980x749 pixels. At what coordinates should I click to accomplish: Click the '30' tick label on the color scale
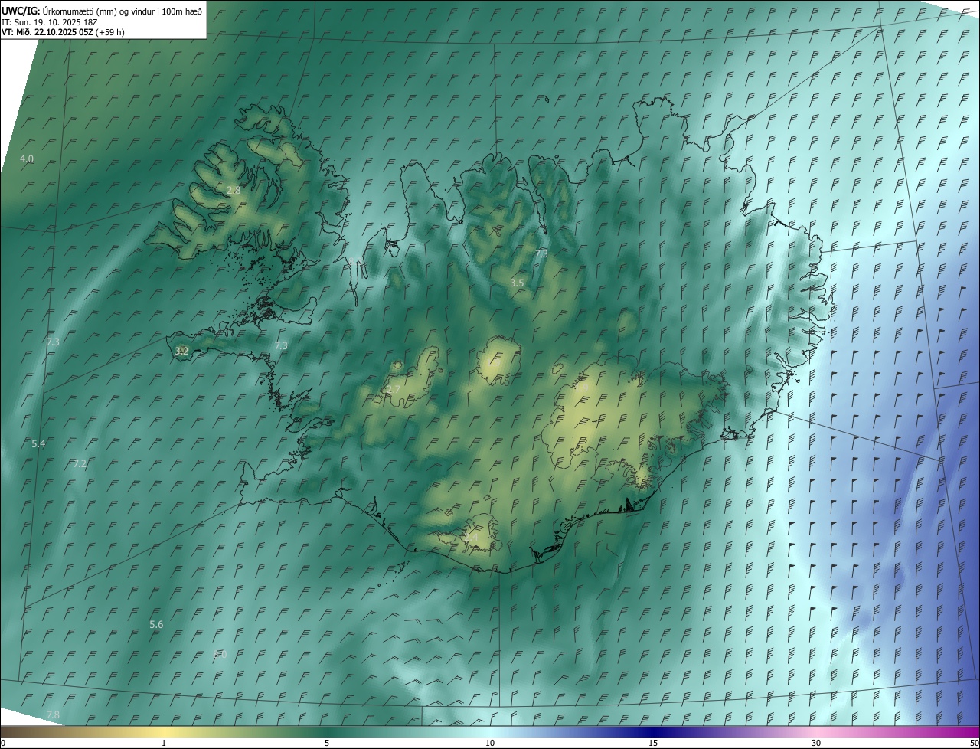pyautogui.click(x=816, y=743)
